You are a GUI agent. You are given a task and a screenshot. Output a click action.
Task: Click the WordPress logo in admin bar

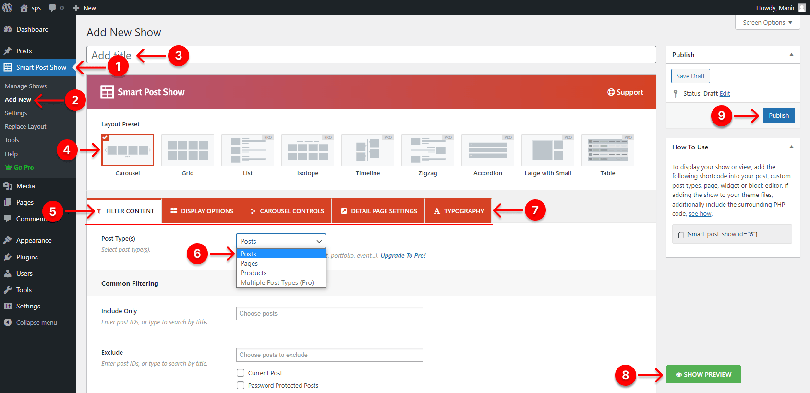pos(8,8)
